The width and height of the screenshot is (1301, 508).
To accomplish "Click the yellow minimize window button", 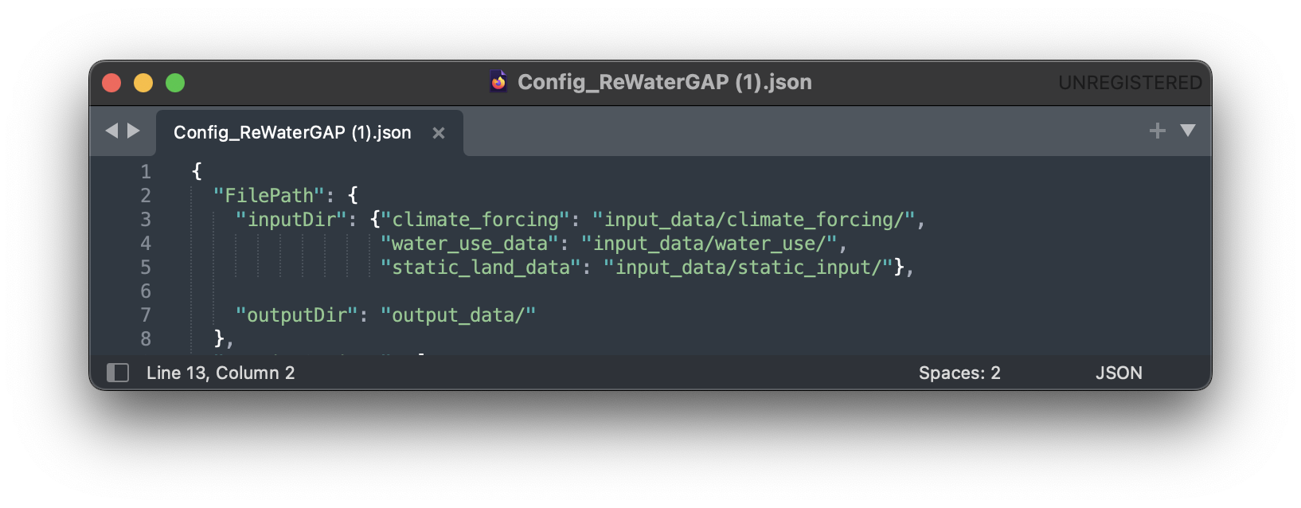I will click(x=143, y=83).
